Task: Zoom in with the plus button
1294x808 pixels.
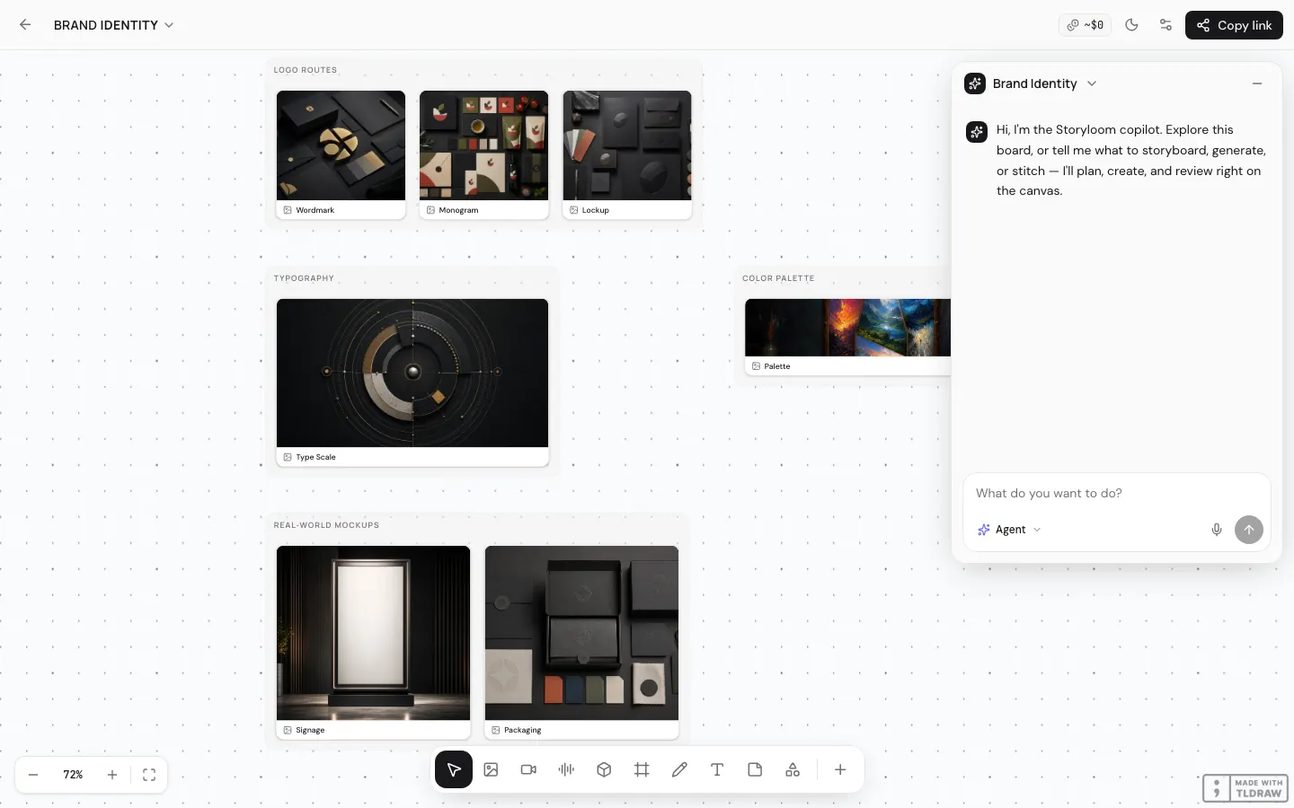Action: pyautogui.click(x=112, y=775)
